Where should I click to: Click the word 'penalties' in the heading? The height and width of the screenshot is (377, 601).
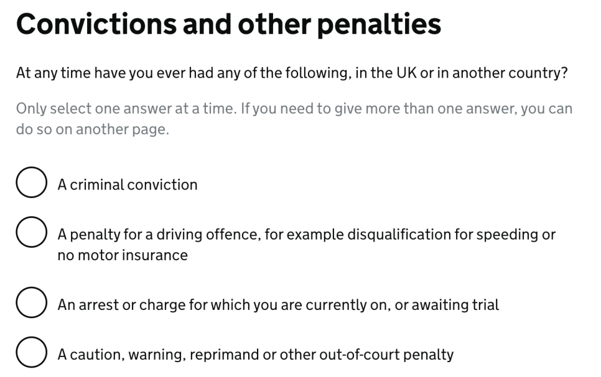point(380,24)
